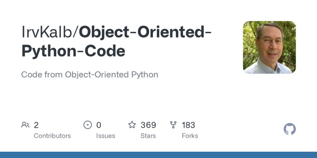Click the 'Python-Code' second line of the title
This screenshot has width=317, height=158.
point(73,51)
